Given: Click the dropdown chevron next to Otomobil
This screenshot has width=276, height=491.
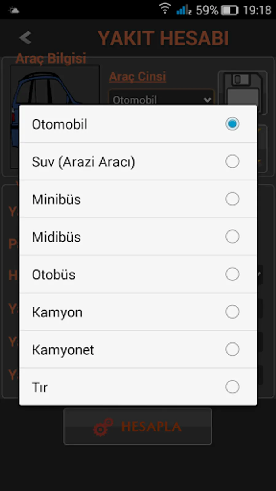Looking at the screenshot, I should point(207,100).
